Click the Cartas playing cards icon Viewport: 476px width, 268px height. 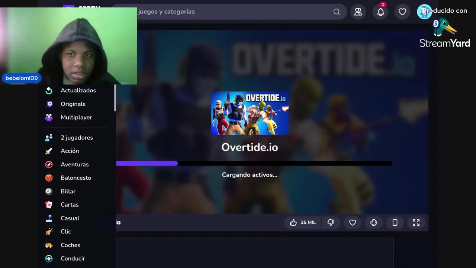tap(49, 205)
